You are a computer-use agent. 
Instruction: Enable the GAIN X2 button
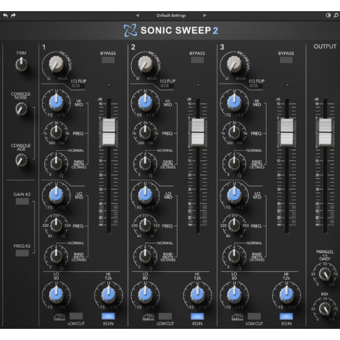click(22, 202)
